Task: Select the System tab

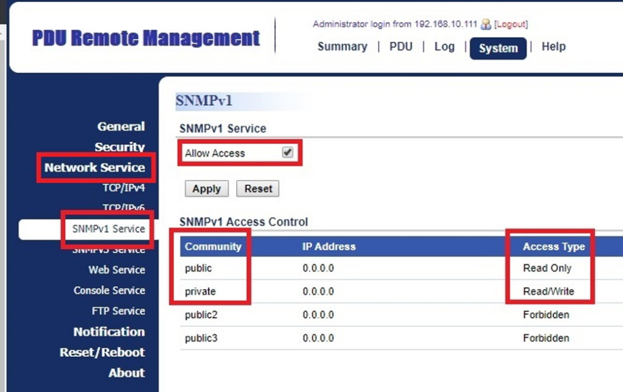Action: 498,49
